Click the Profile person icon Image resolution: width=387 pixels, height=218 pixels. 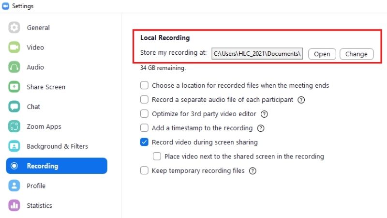pos(14,186)
